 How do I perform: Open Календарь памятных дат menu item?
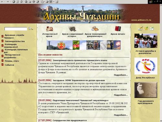point(16,51)
